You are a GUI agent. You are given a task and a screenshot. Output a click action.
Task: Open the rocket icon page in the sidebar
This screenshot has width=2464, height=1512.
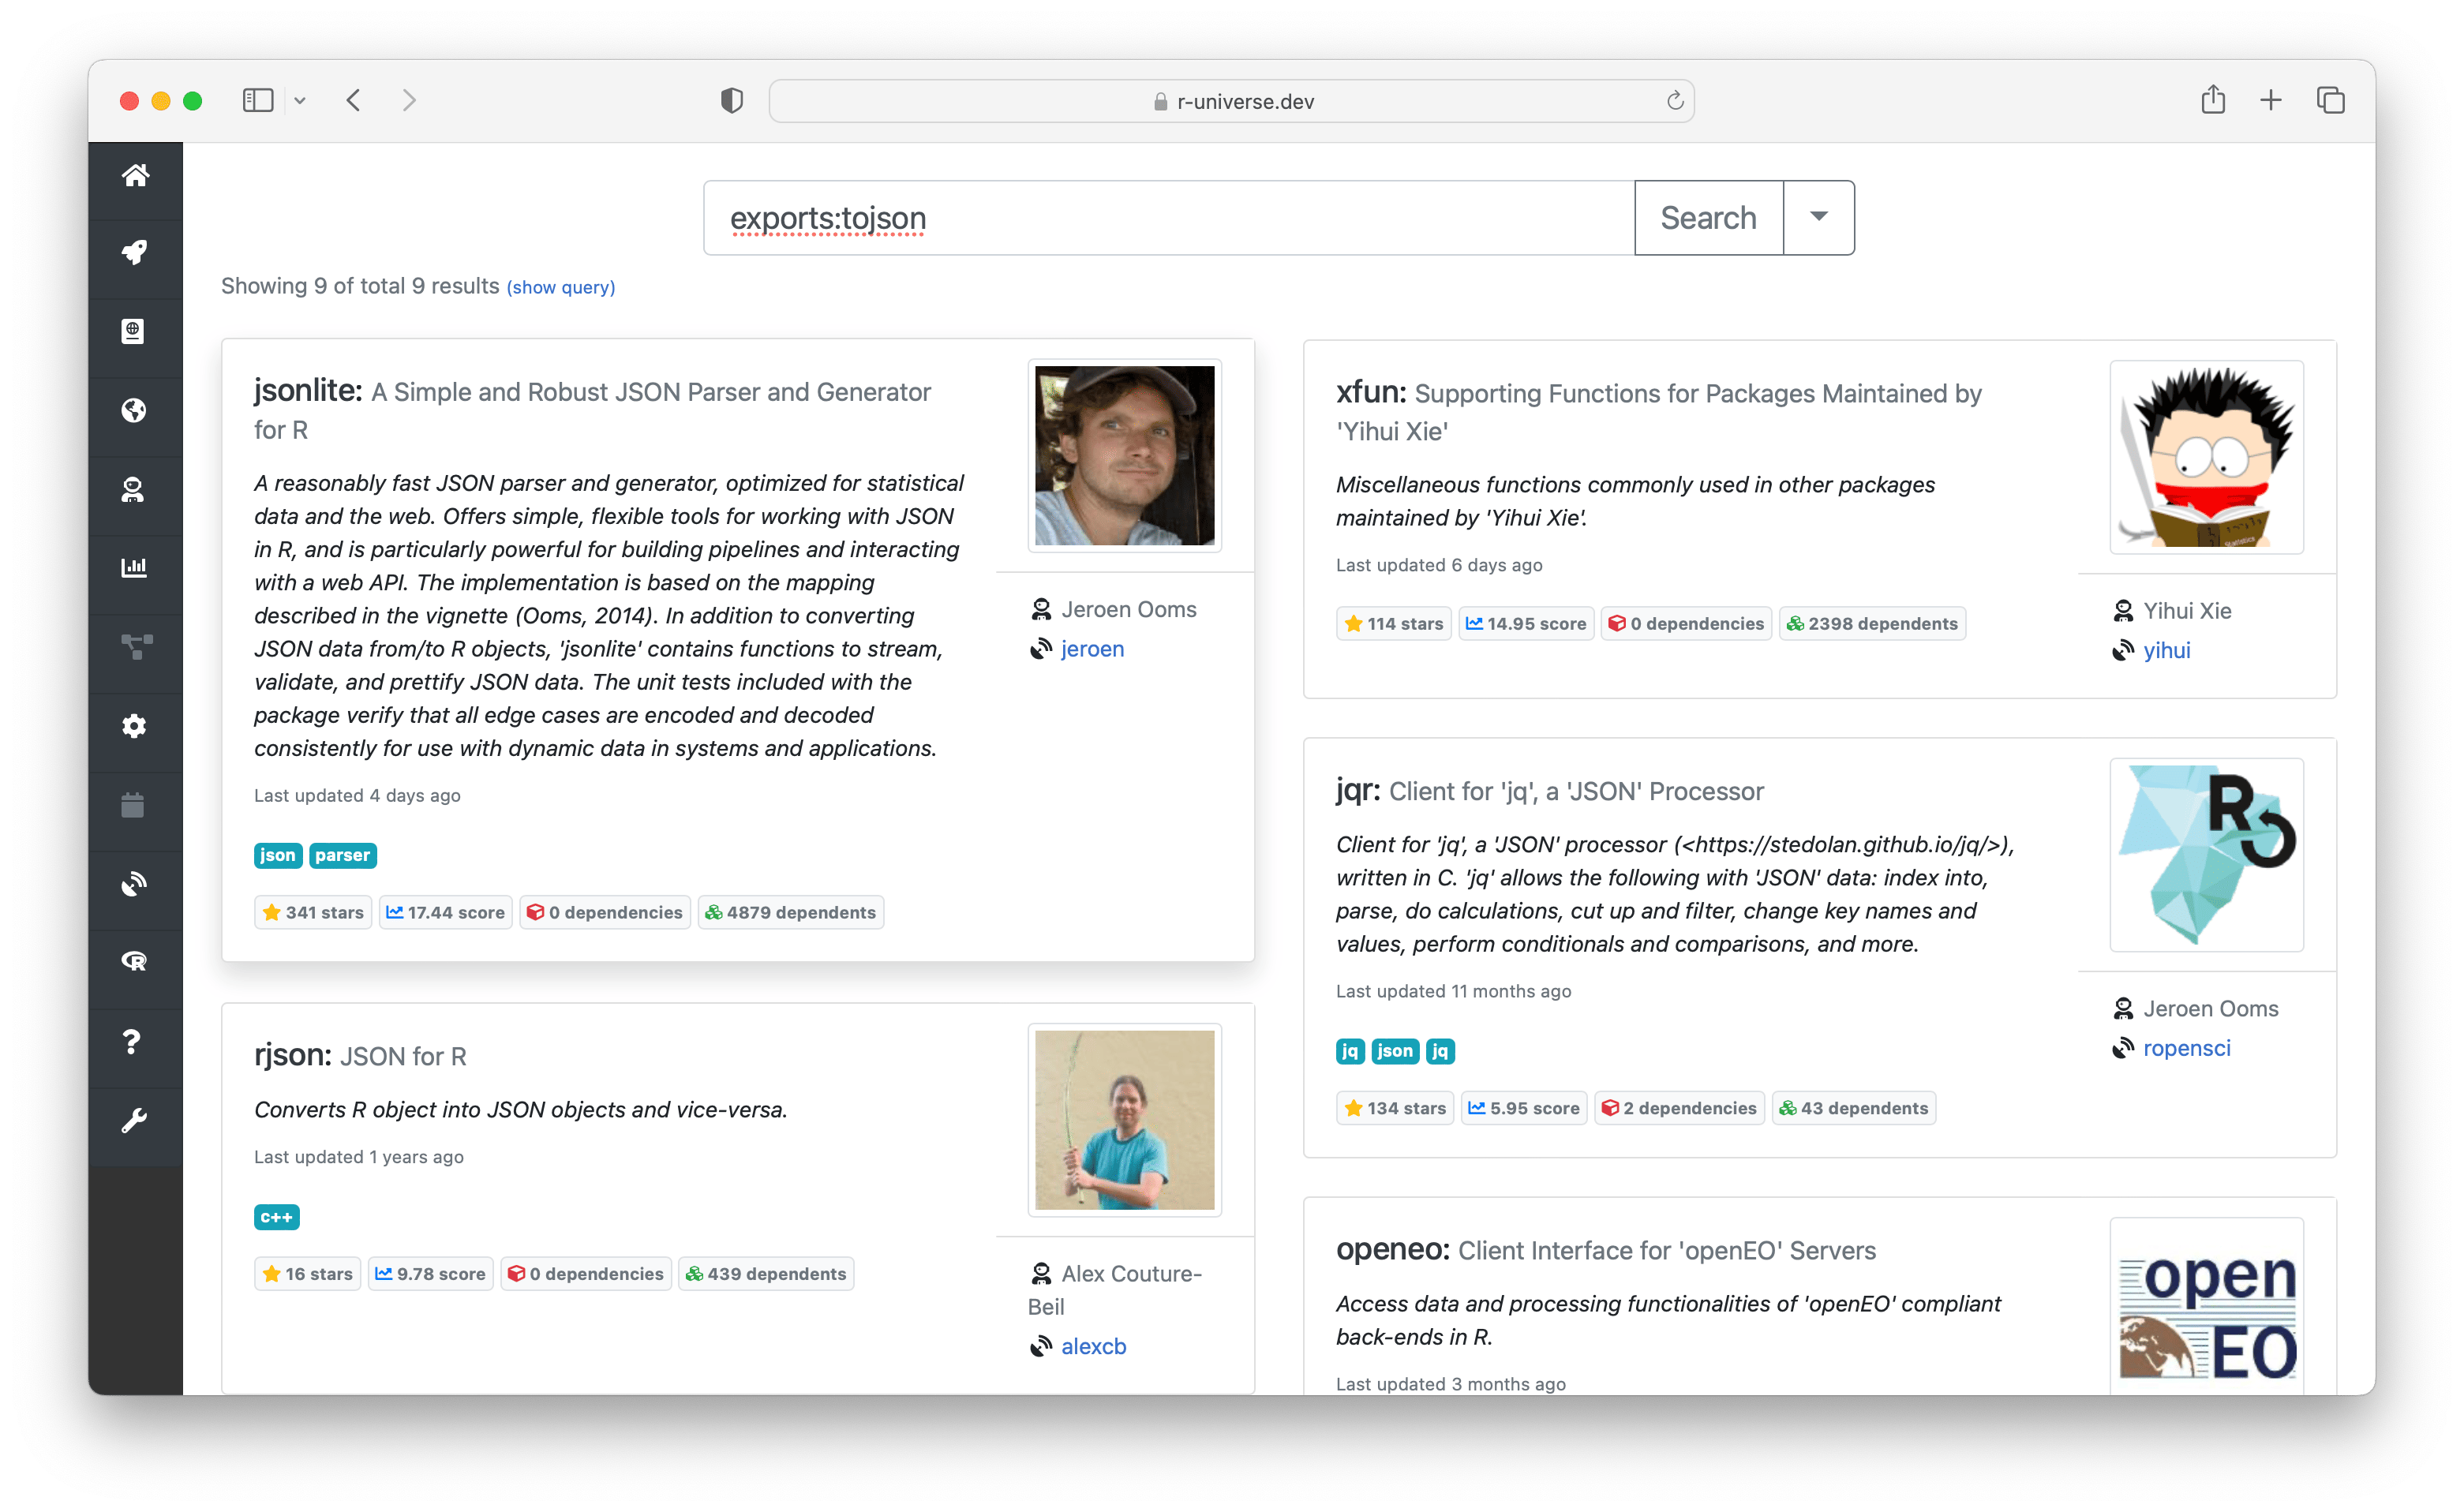[x=135, y=252]
